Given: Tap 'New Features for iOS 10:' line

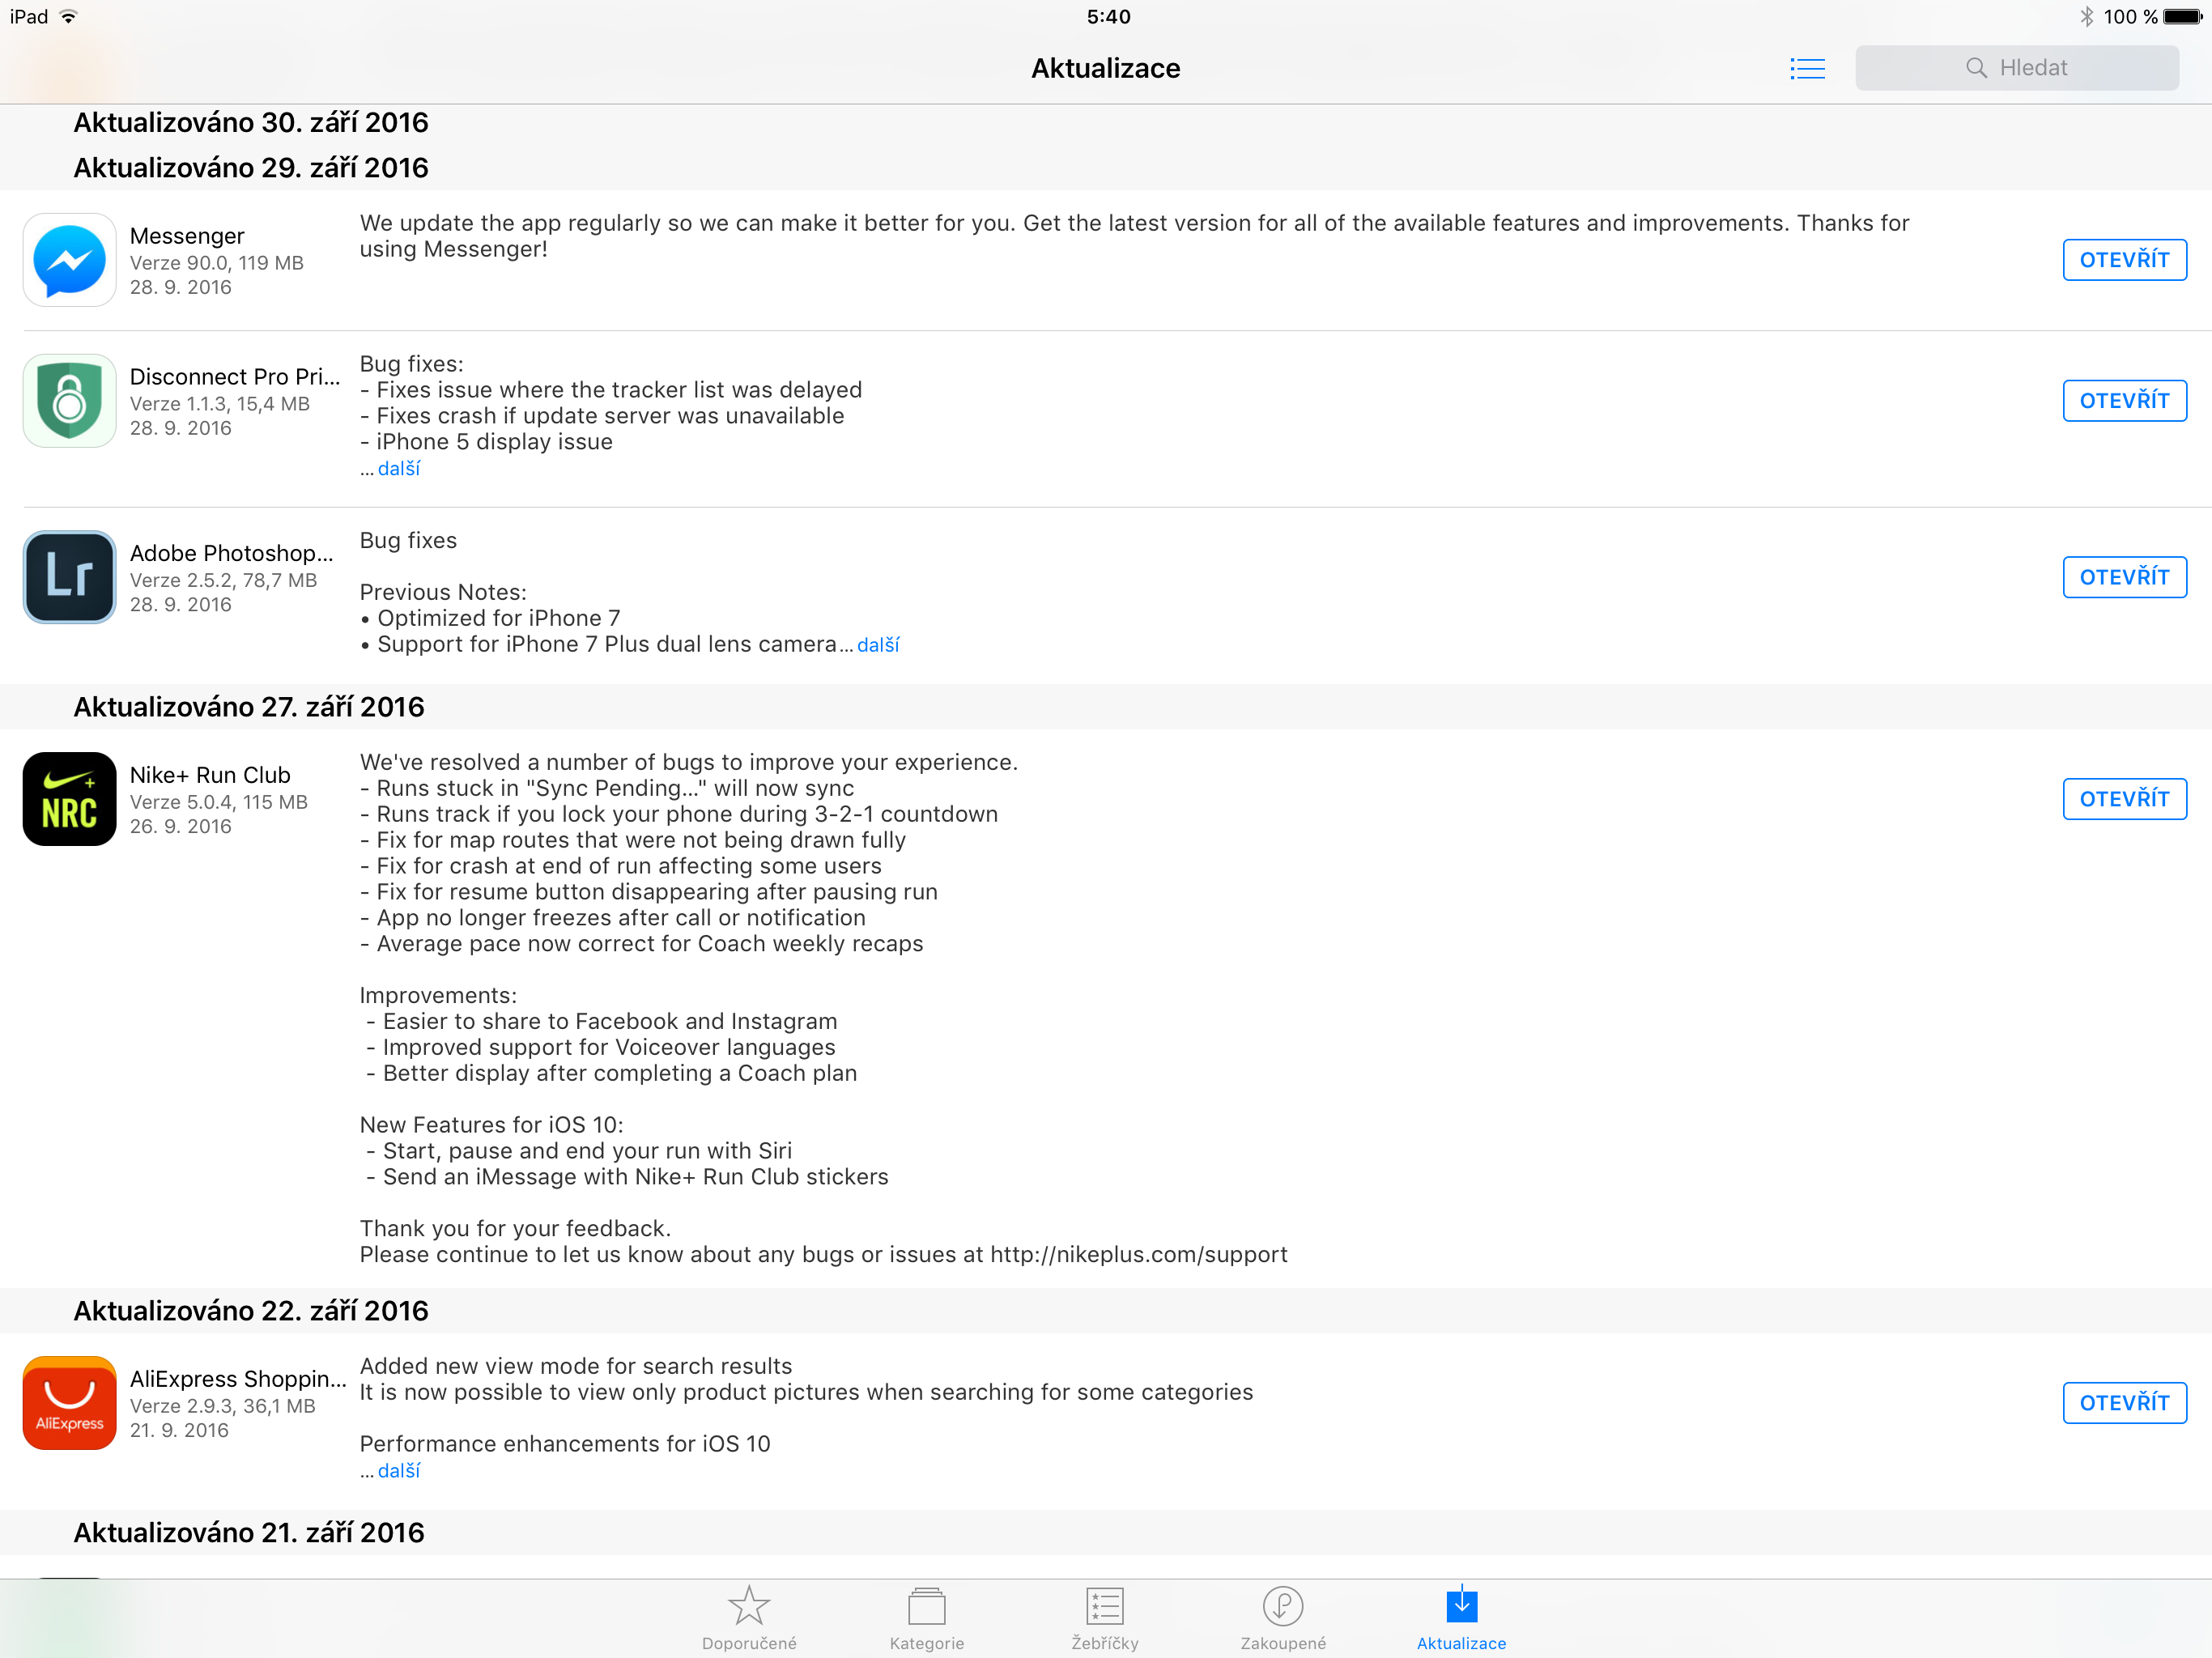Looking at the screenshot, I should 492,1125.
